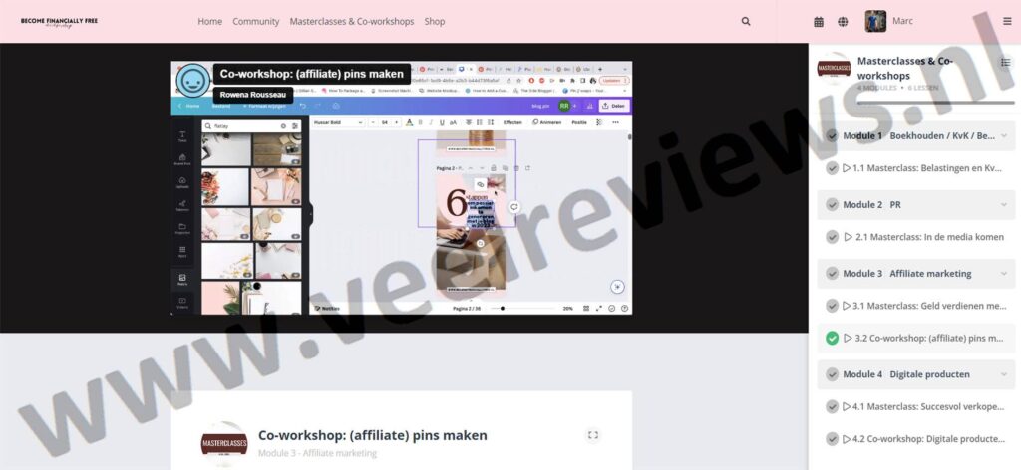Toggle the Module 2 PR completion check
Screen dimensions: 1021x470
(x=832, y=205)
